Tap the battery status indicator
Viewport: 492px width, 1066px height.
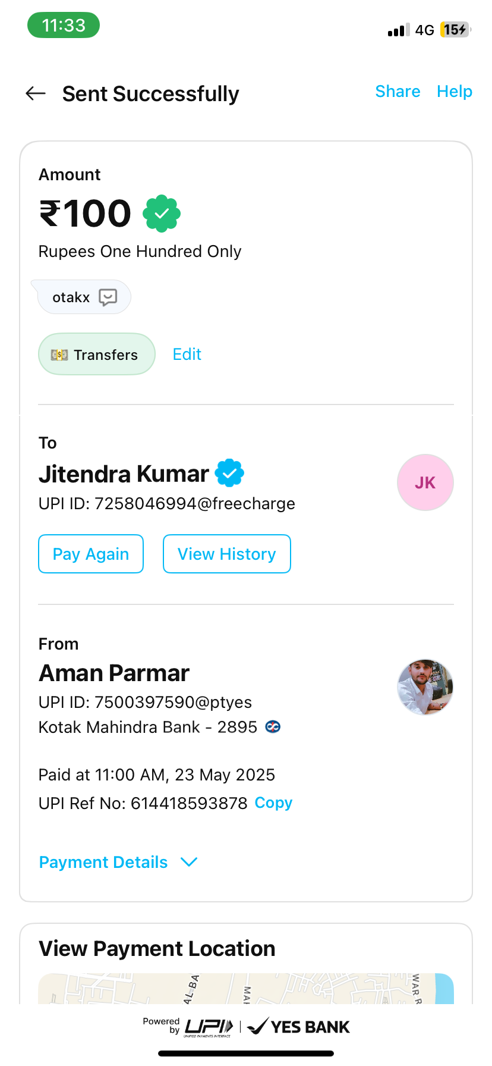(455, 30)
